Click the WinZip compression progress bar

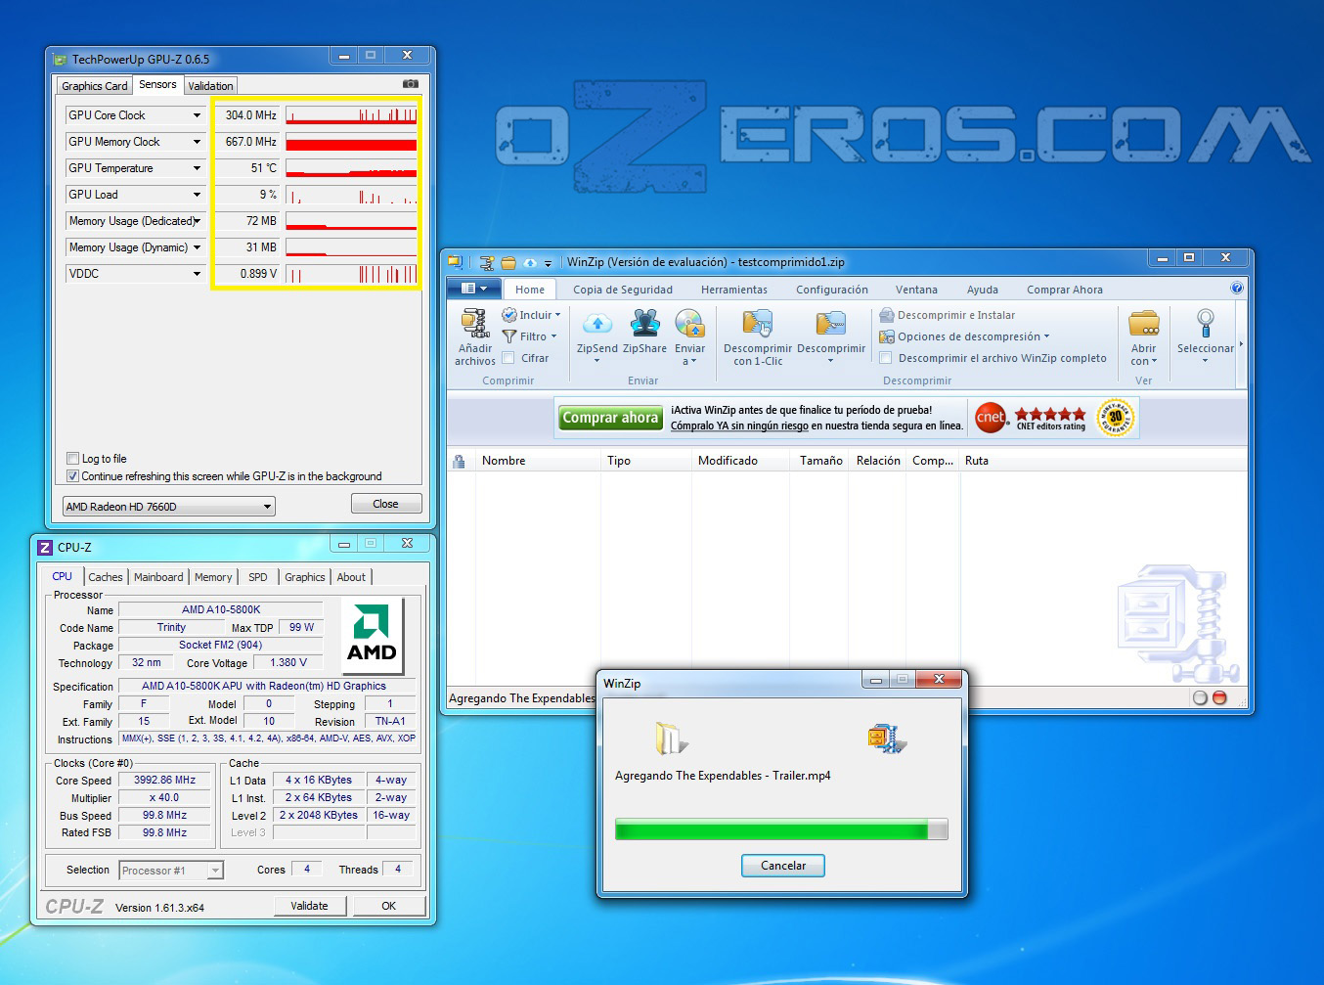(781, 829)
